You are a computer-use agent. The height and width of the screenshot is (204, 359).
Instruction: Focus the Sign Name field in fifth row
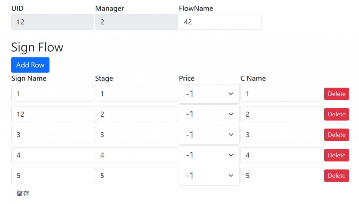tap(53, 176)
